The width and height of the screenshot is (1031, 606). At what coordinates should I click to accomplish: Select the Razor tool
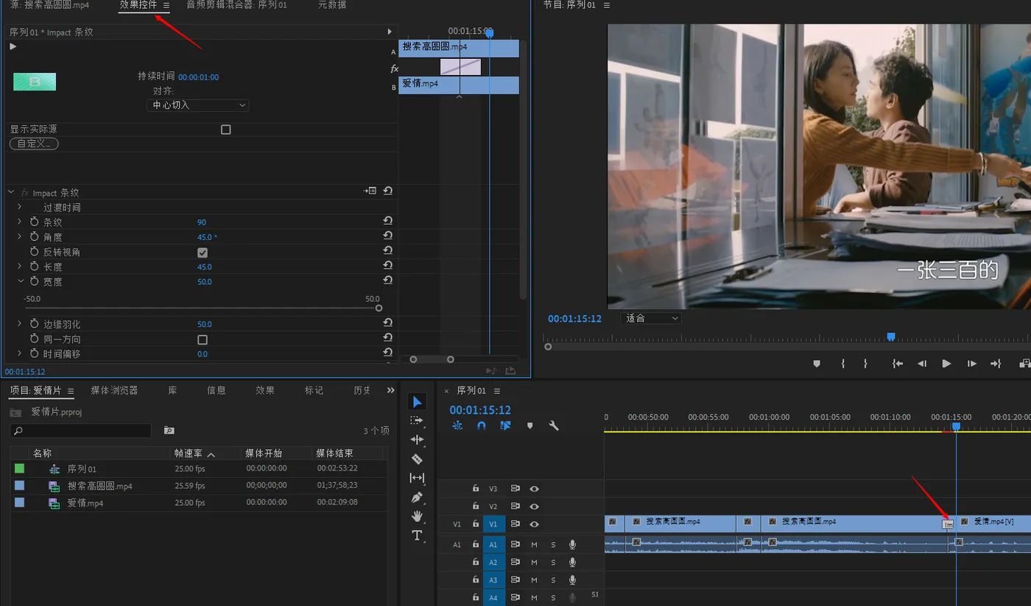point(417,459)
